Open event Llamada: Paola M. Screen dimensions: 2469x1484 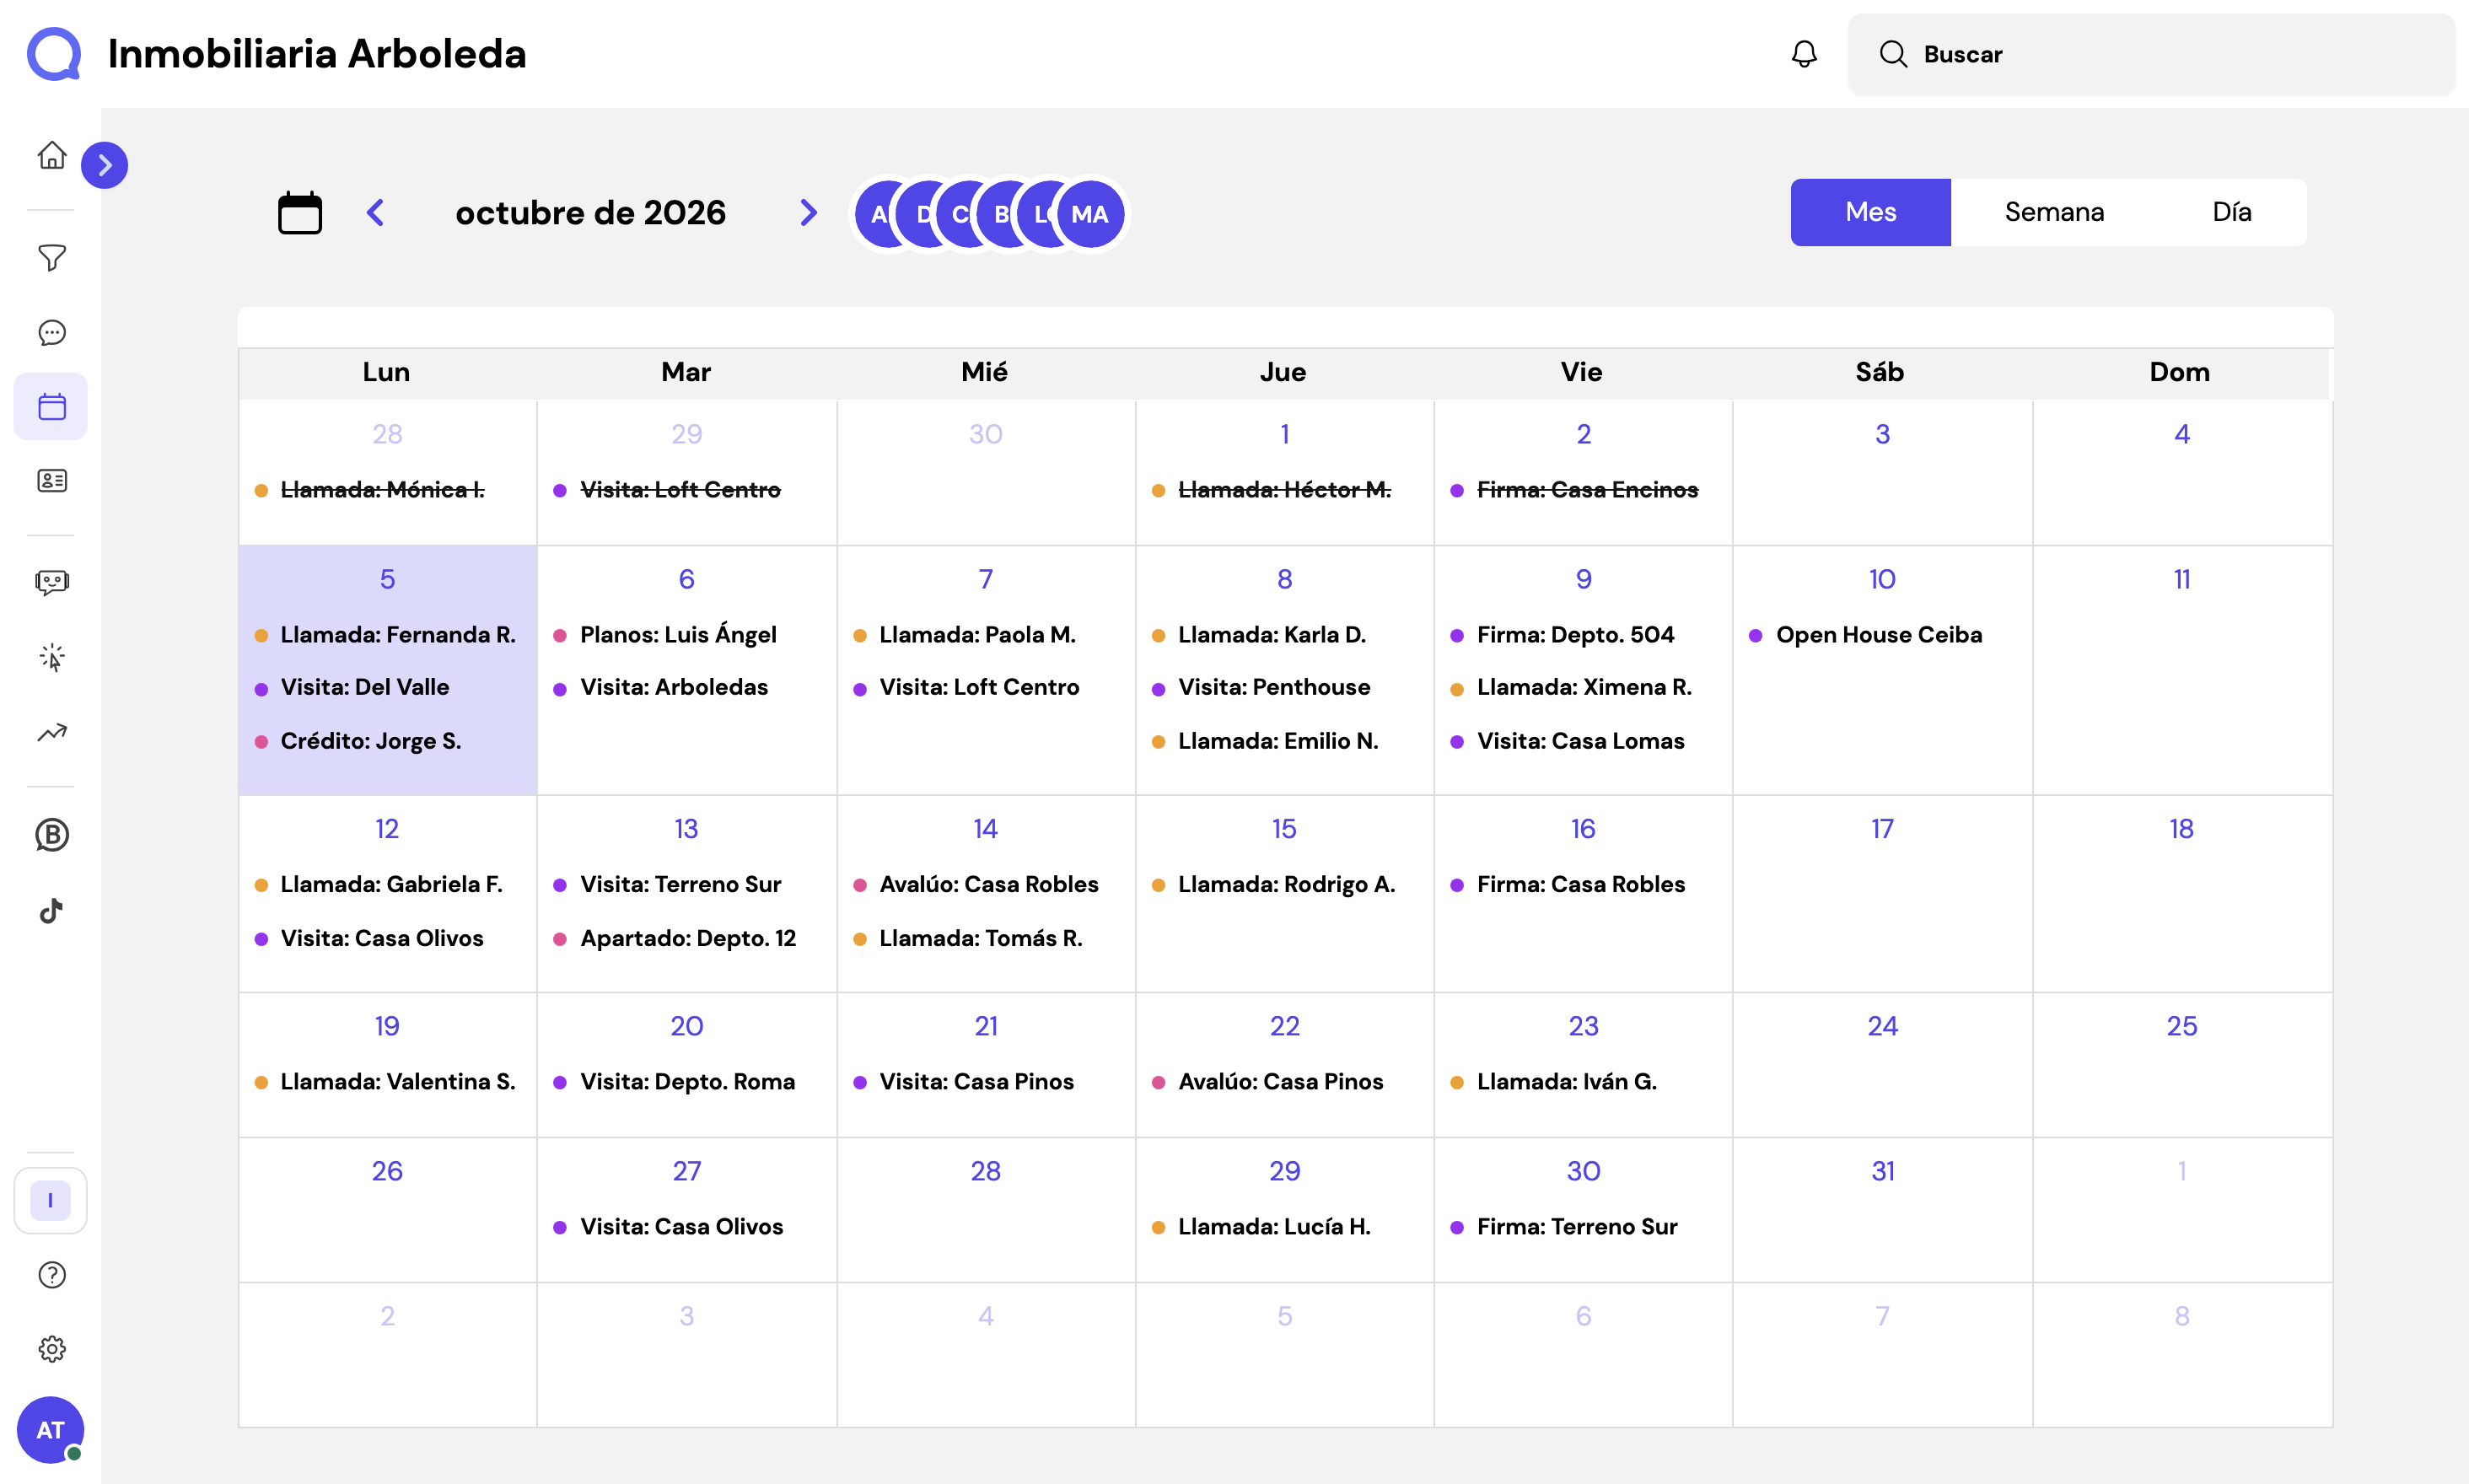click(965, 635)
